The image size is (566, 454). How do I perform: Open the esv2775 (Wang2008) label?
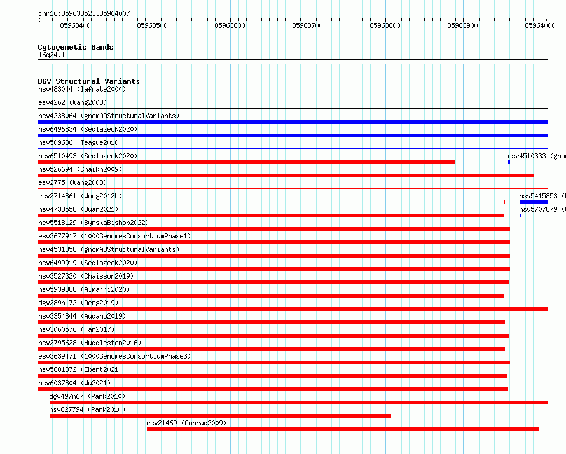tap(72, 182)
